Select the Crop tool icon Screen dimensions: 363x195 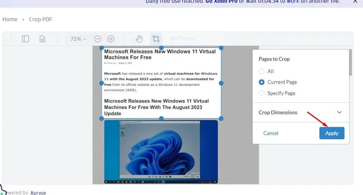click(x=156, y=39)
